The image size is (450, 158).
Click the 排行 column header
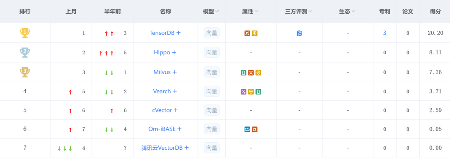point(25,12)
